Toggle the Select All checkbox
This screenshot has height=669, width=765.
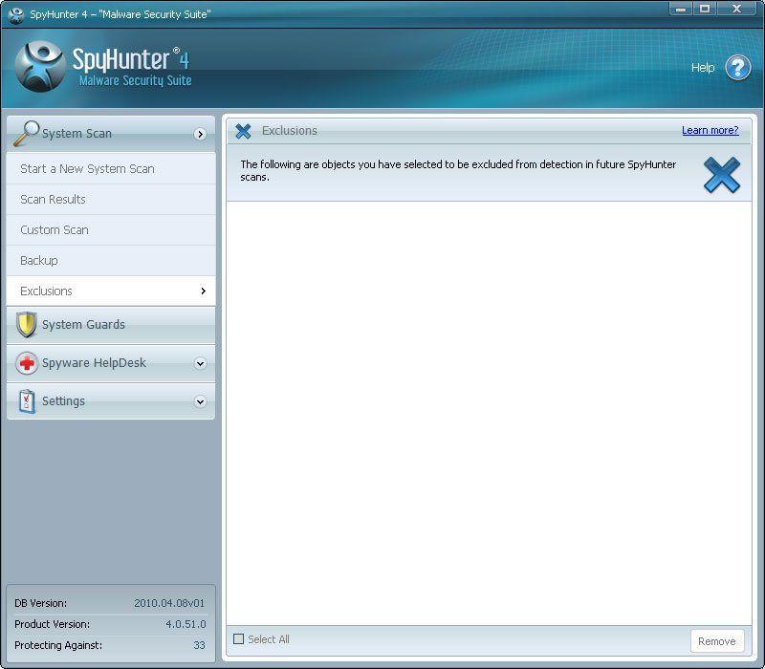238,638
